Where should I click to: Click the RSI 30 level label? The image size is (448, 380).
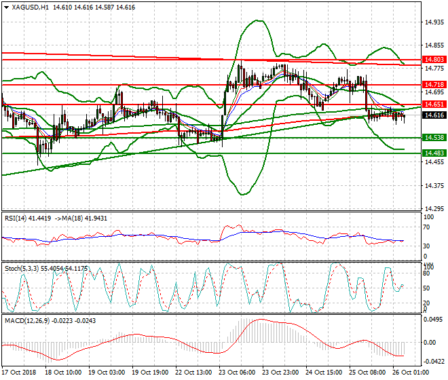[x=426, y=246]
